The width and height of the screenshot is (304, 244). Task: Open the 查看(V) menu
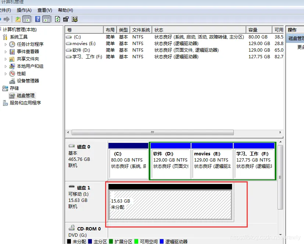pyautogui.click(x=44, y=10)
